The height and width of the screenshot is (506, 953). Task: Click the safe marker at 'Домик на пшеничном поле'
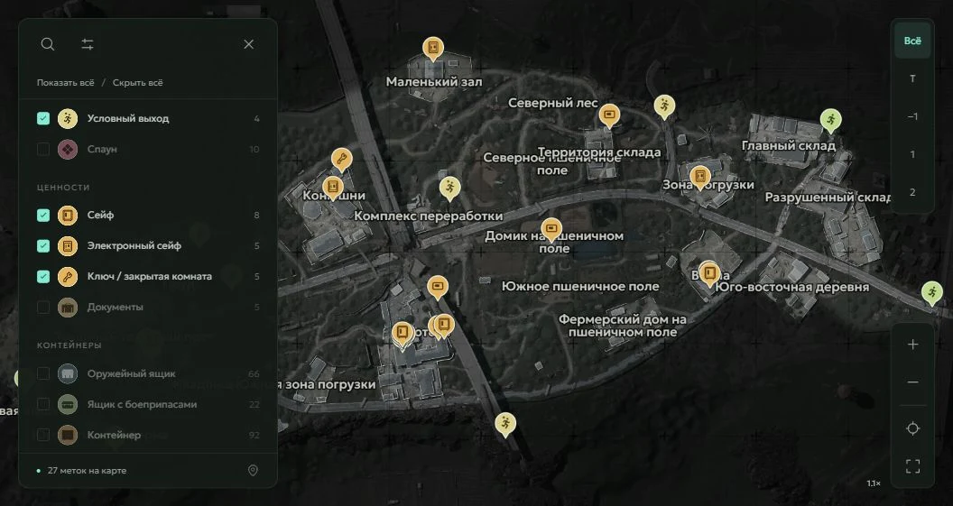[x=551, y=229]
